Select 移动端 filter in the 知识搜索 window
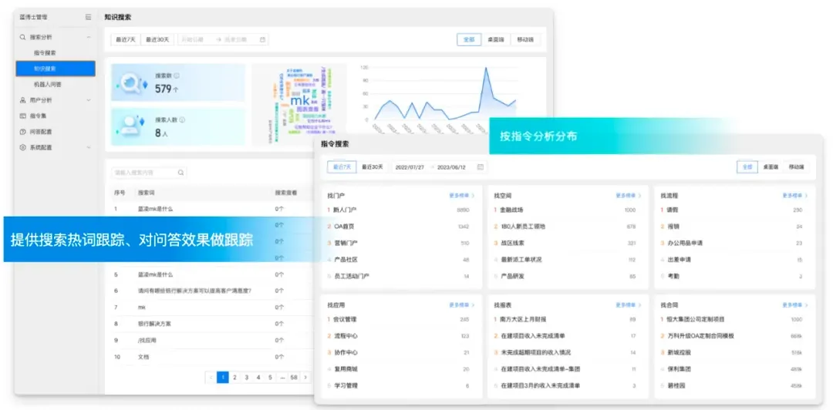 point(525,39)
